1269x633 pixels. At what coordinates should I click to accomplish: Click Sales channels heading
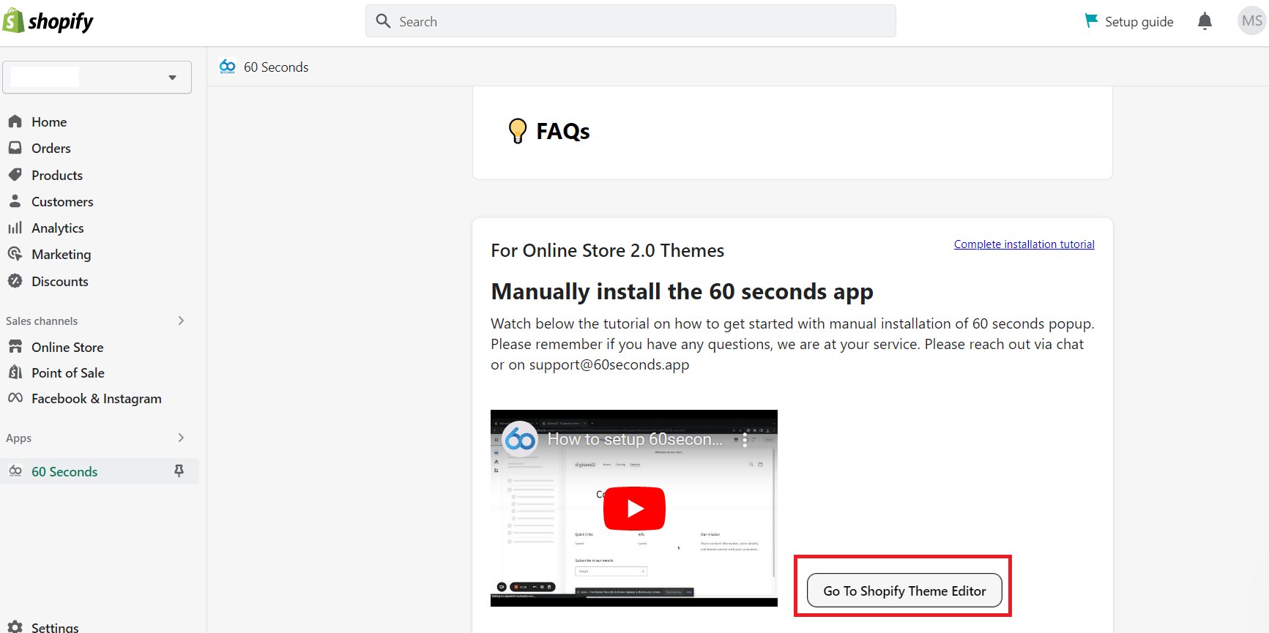42,321
